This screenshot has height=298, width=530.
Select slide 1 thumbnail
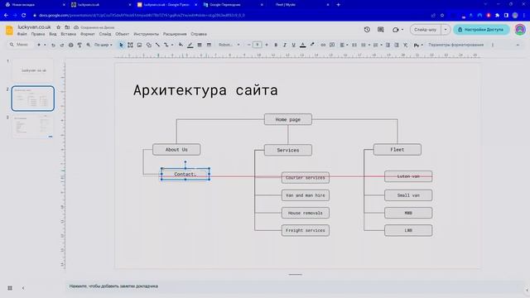click(33, 70)
